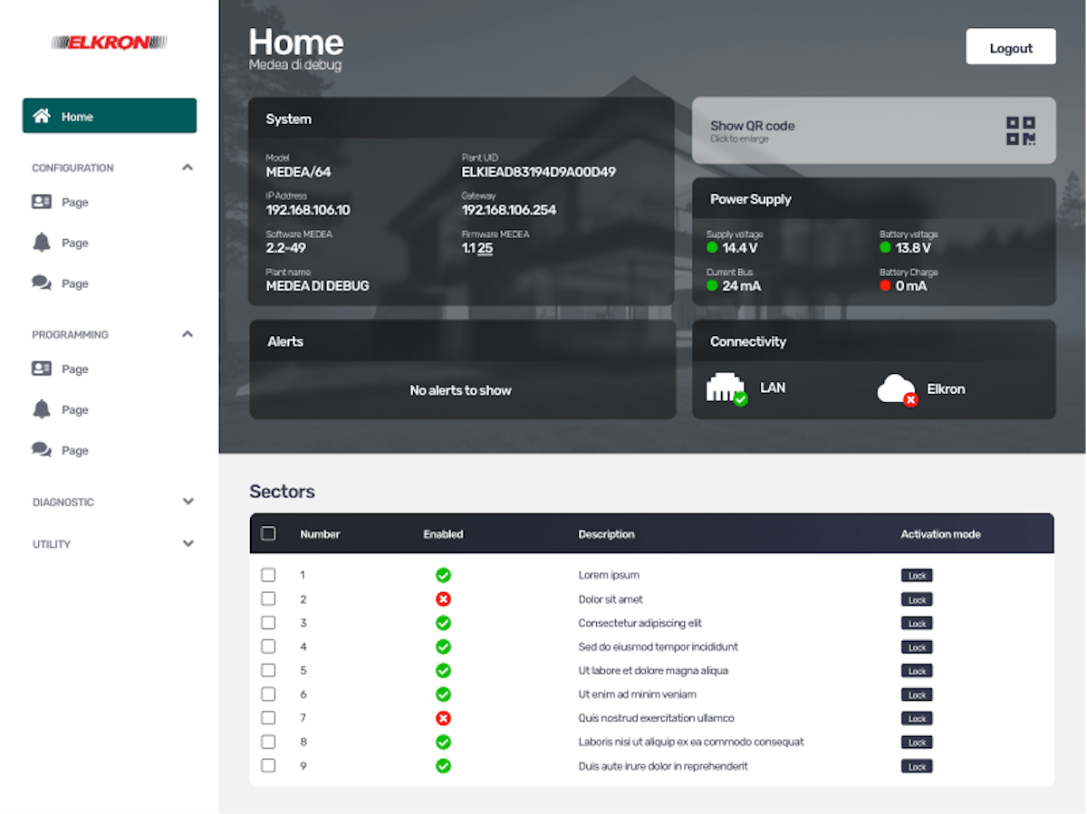This screenshot has height=814, width=1087.
Task: Click the Plant UID value ELKIEAD83194D9A00D49
Action: [x=539, y=172]
